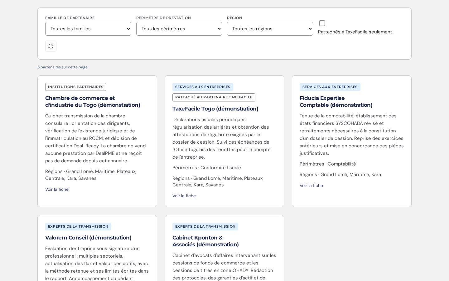Open Voir la fiche for TaxeFacile Togo
449x281 pixels.
point(184,196)
